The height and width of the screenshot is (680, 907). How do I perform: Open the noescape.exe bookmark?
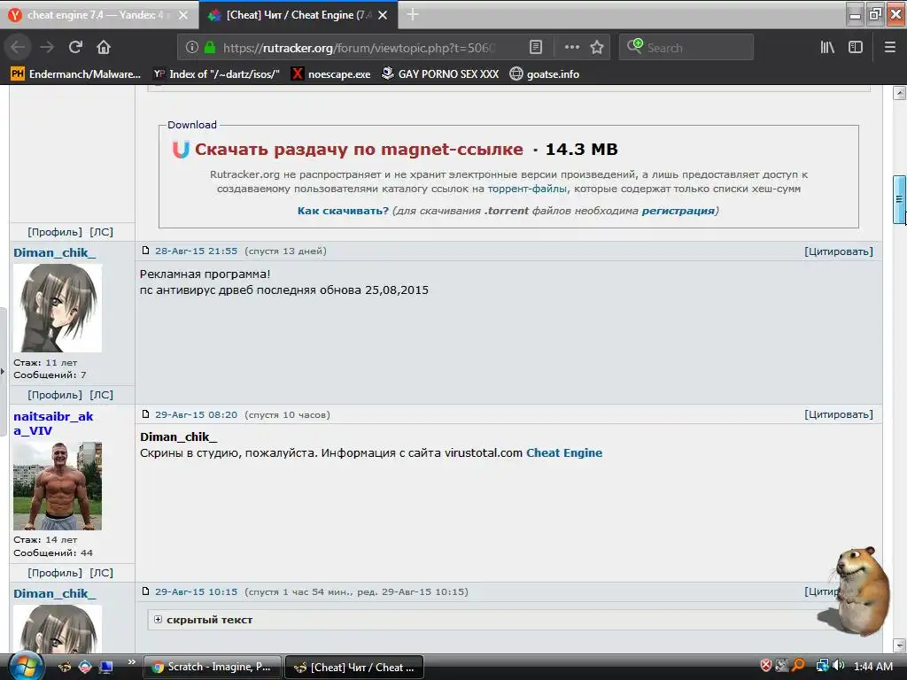[331, 74]
